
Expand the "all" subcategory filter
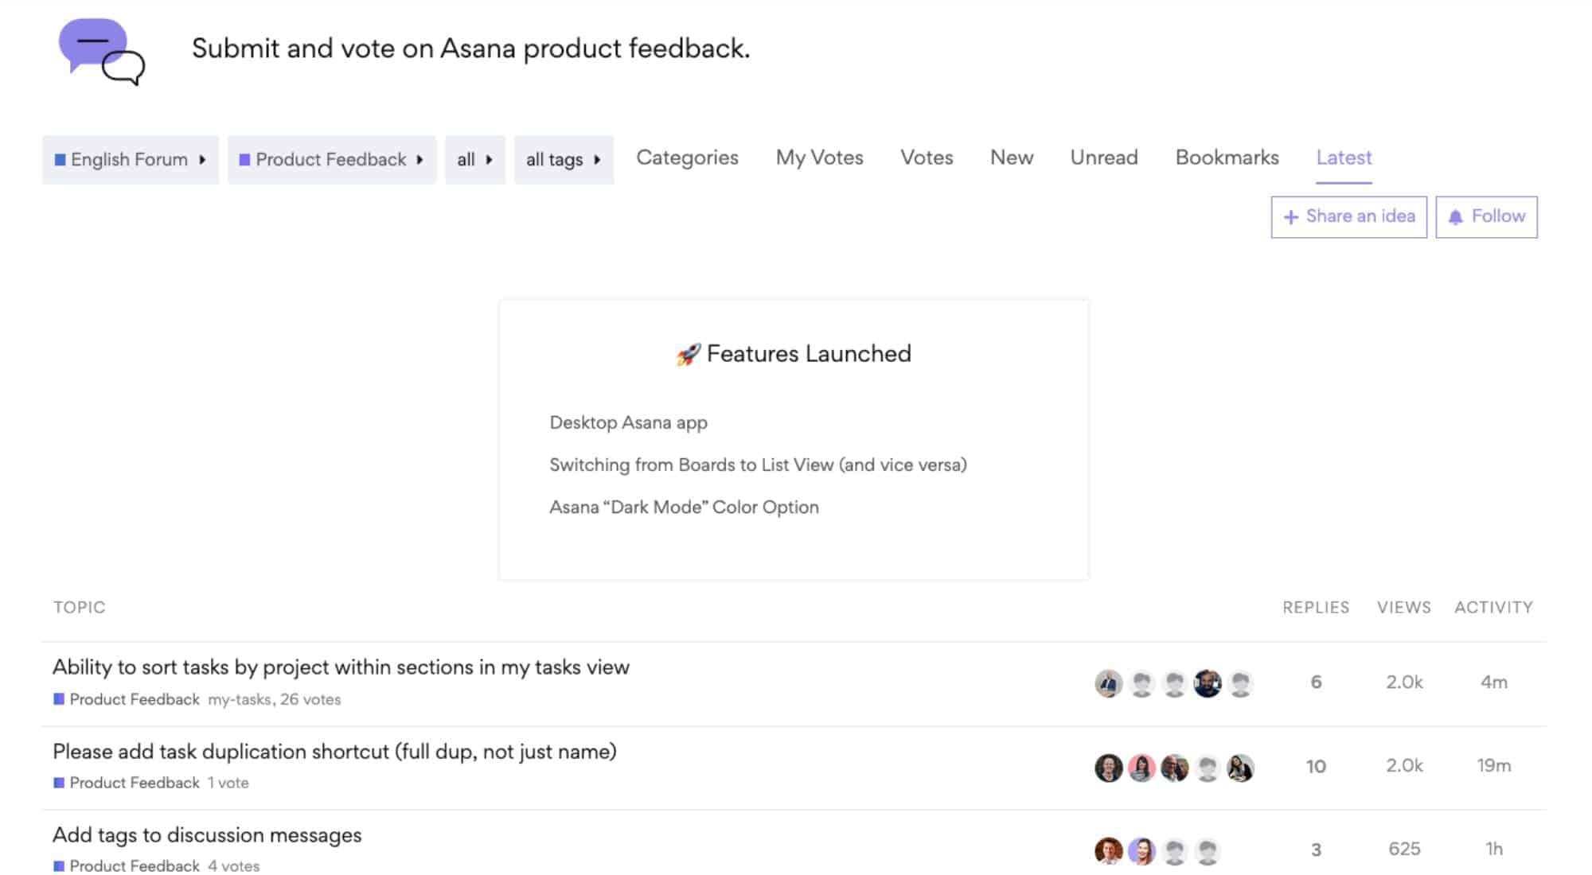(x=475, y=159)
